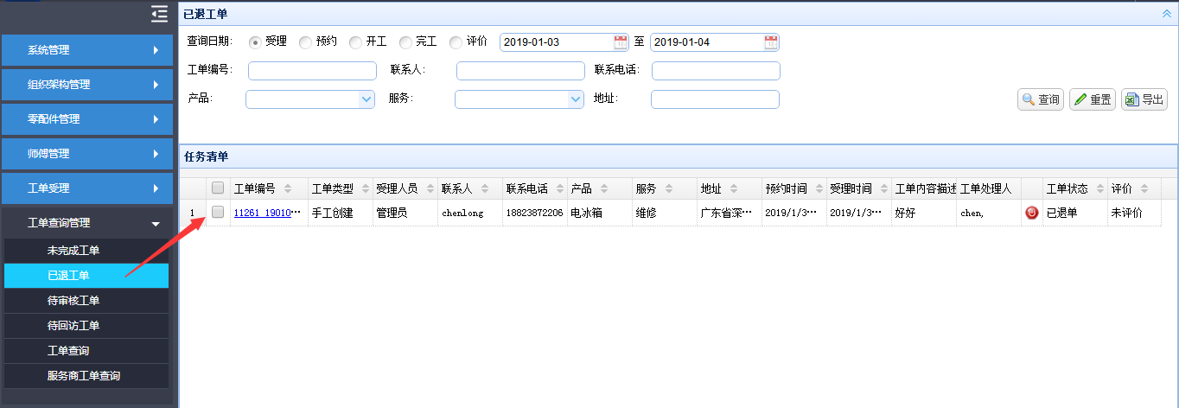Viewport: 1179px width, 408px height.
Task: Click the chenlong contact cell
Action: [470, 213]
